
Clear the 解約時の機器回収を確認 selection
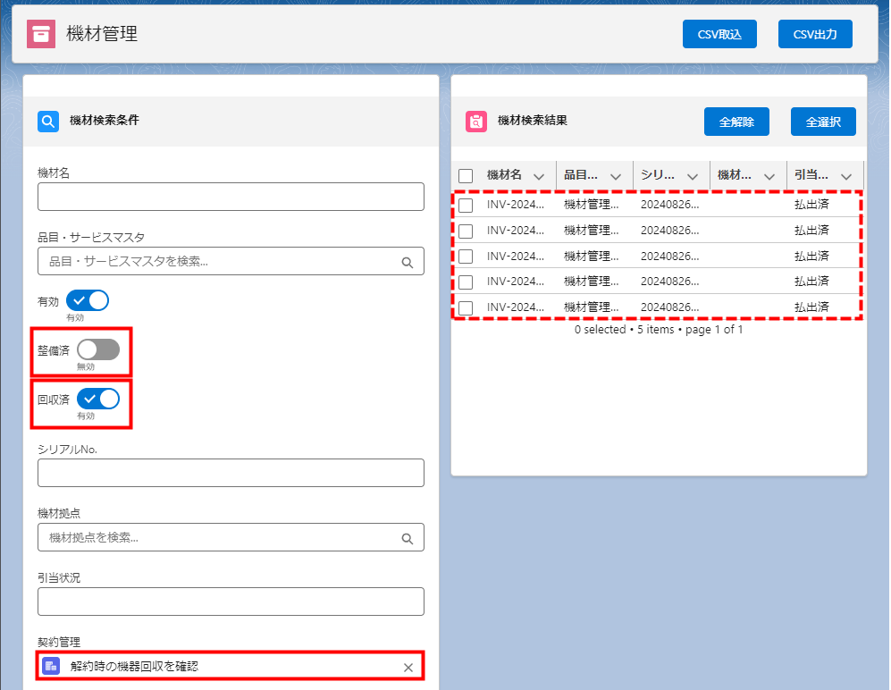[408, 667]
